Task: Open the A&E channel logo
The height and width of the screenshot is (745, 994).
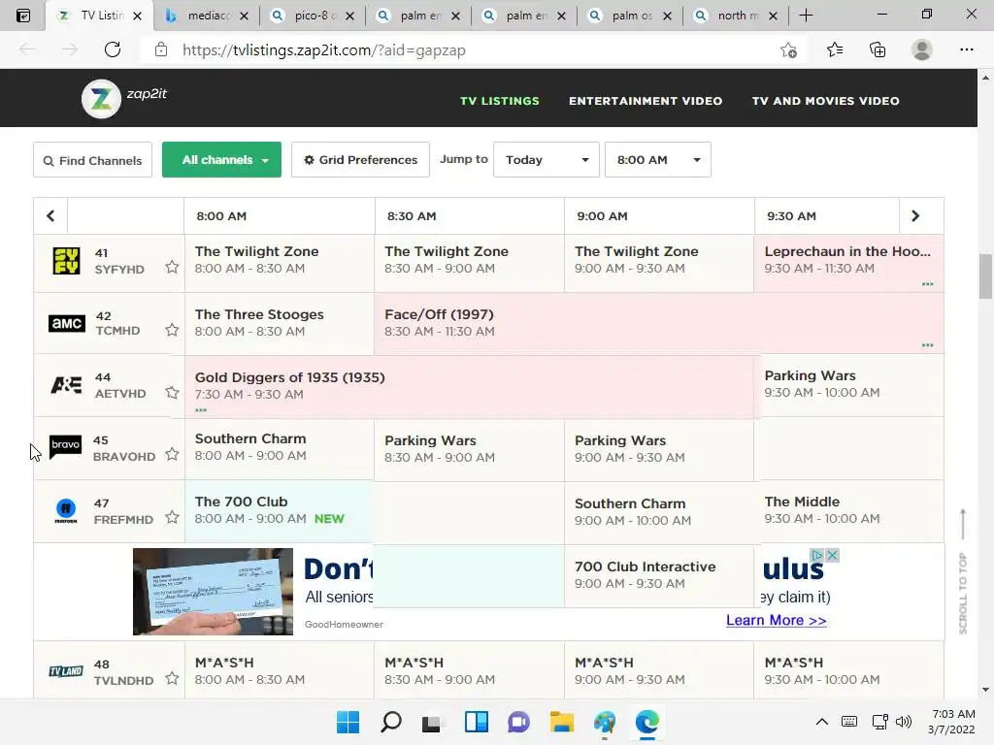Action: tap(67, 384)
